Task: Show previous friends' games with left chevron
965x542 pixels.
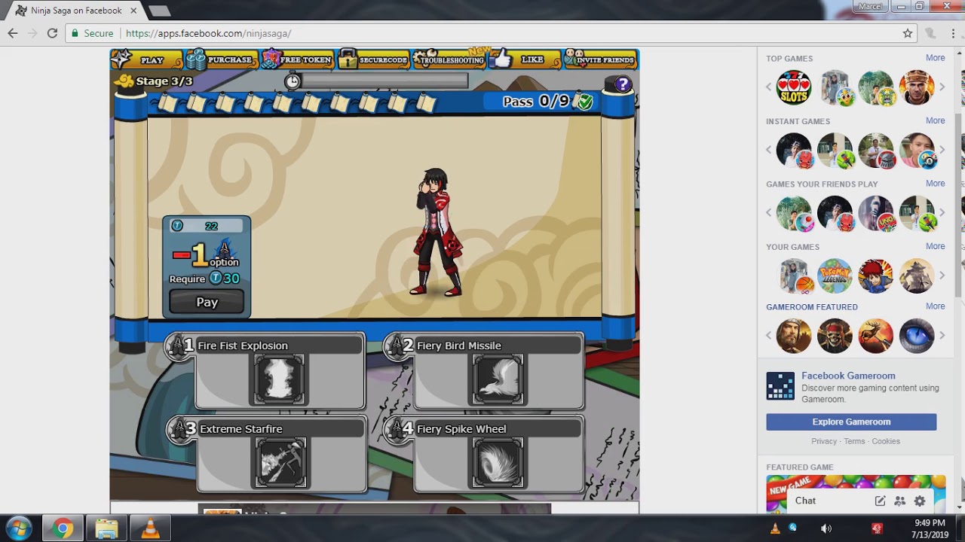Action: [769, 213]
